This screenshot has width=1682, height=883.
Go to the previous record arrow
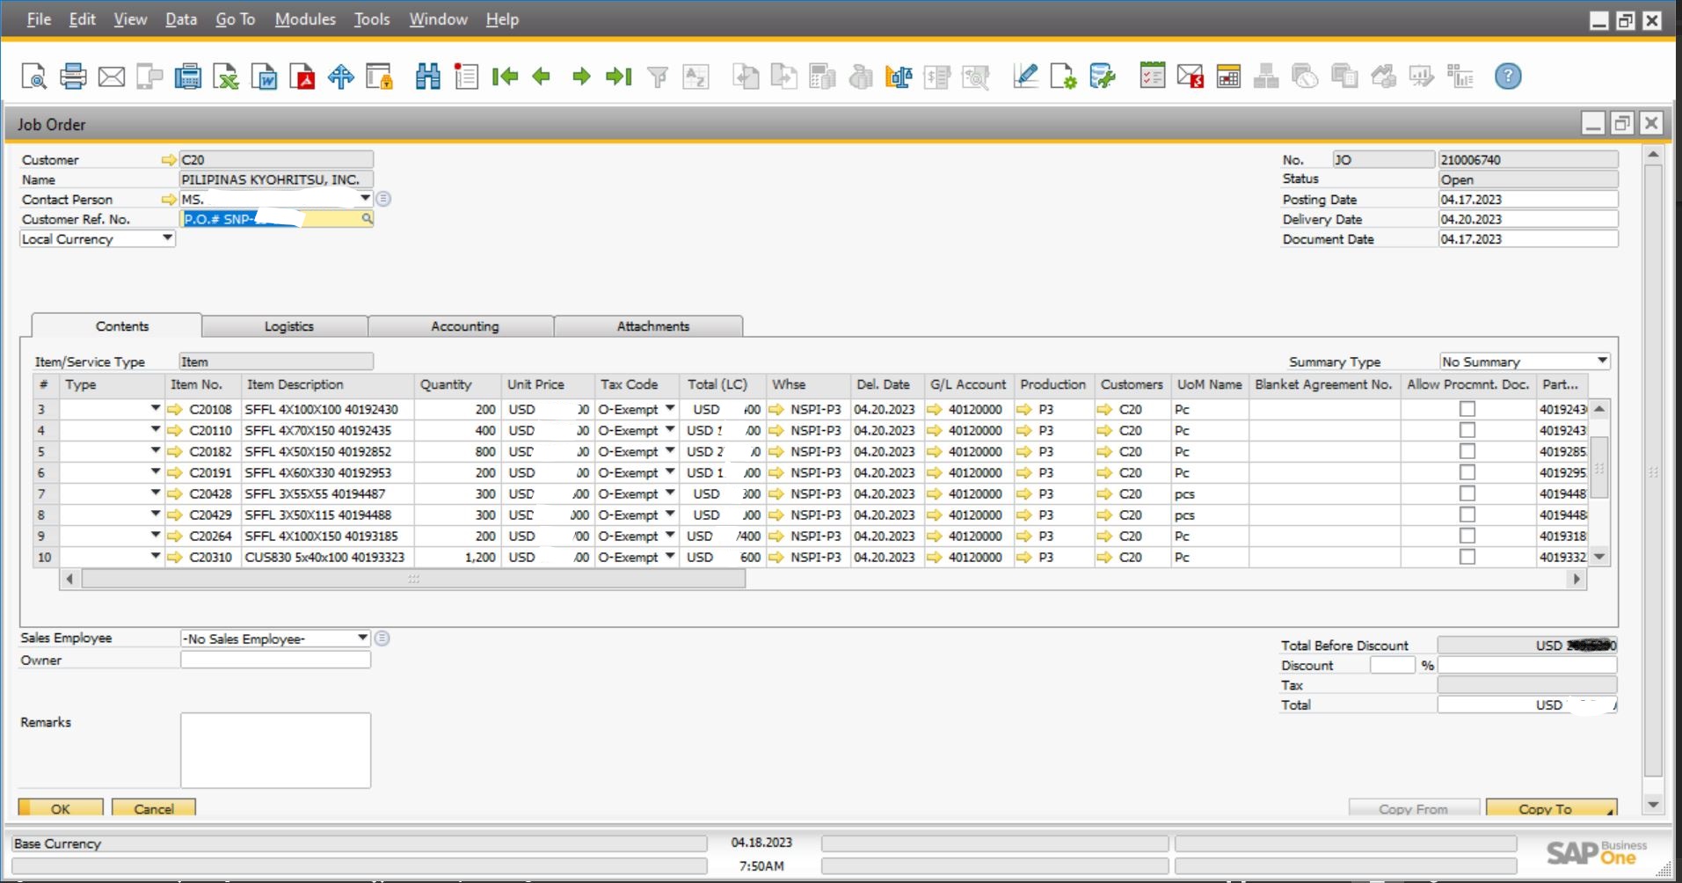[x=542, y=77]
